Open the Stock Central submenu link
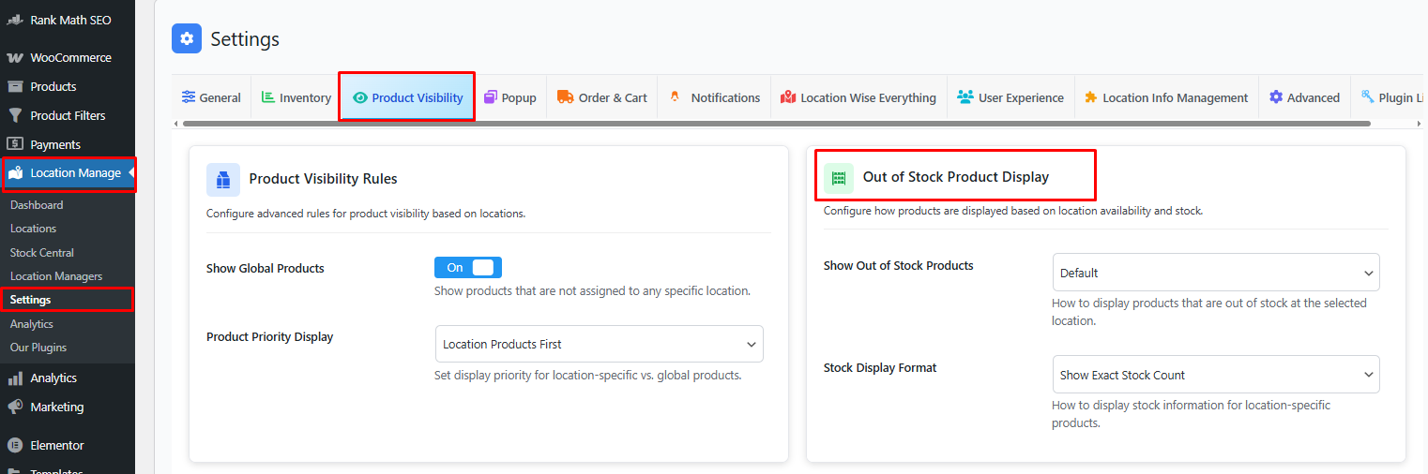This screenshot has height=474, width=1428. click(x=42, y=253)
